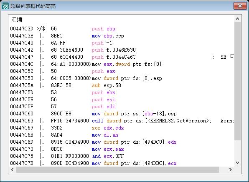The width and height of the screenshot is (249, 182).
Task: Select the push -1 row
Action: 122,43
